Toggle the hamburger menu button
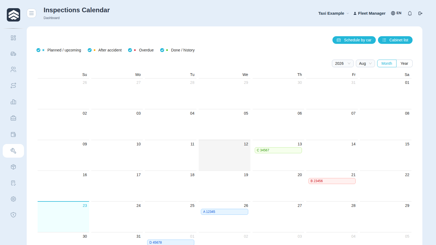 click(x=31, y=13)
